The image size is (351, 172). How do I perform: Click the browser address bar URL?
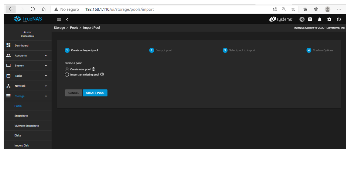pyautogui.click(x=120, y=9)
